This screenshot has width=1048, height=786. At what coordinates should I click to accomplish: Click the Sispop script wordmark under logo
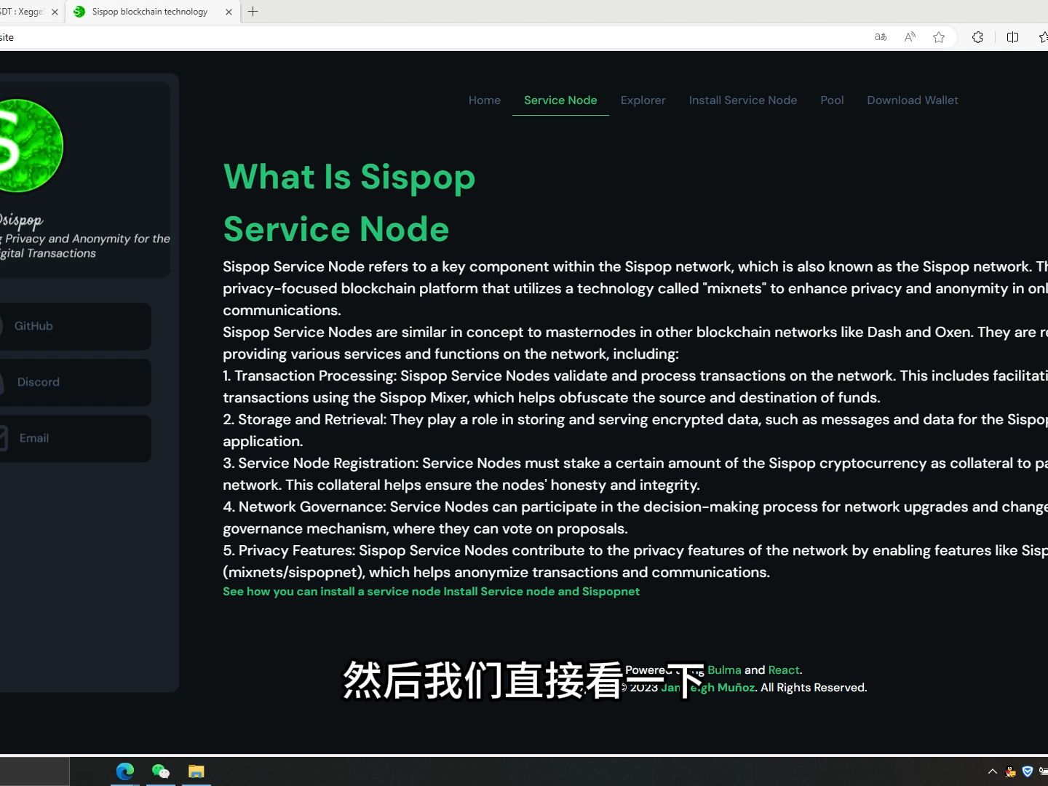click(x=22, y=220)
